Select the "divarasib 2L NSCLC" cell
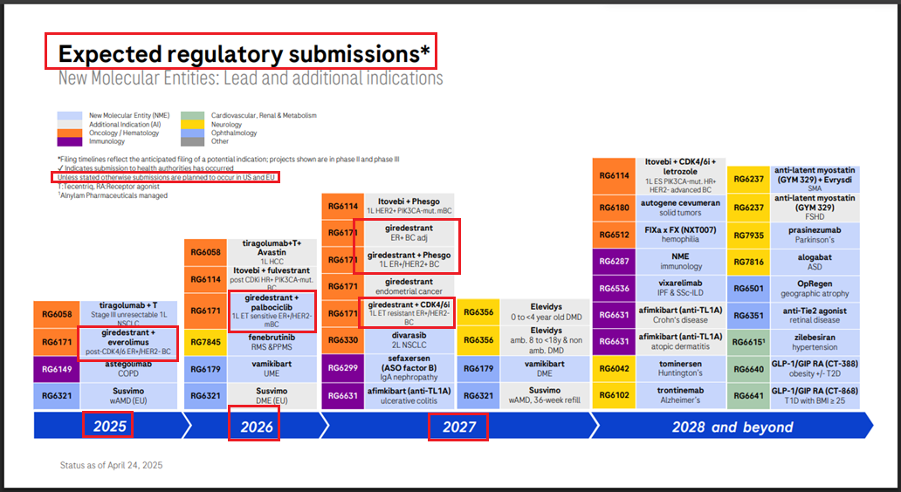Image resolution: width=901 pixels, height=492 pixels. (x=409, y=340)
